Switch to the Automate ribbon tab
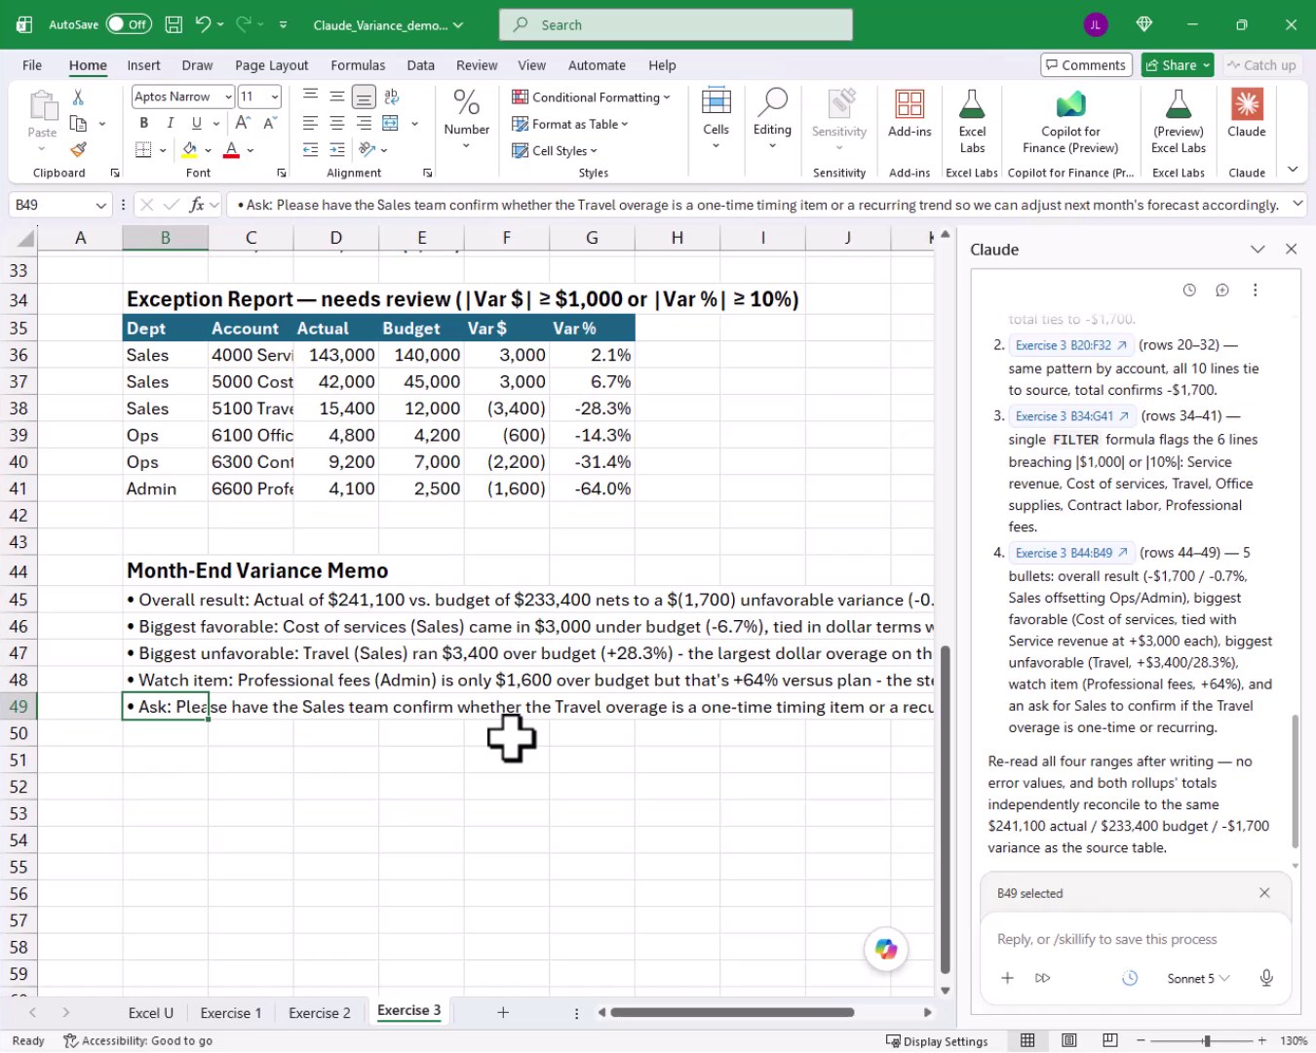Image resolution: width=1316 pixels, height=1053 pixels. pyautogui.click(x=597, y=65)
